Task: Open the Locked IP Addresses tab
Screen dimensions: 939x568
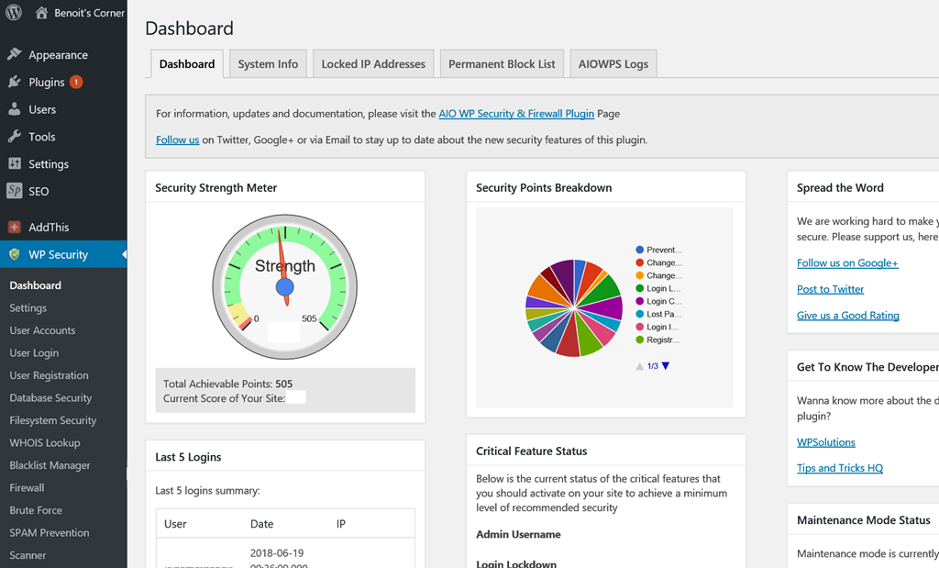Action: tap(373, 64)
